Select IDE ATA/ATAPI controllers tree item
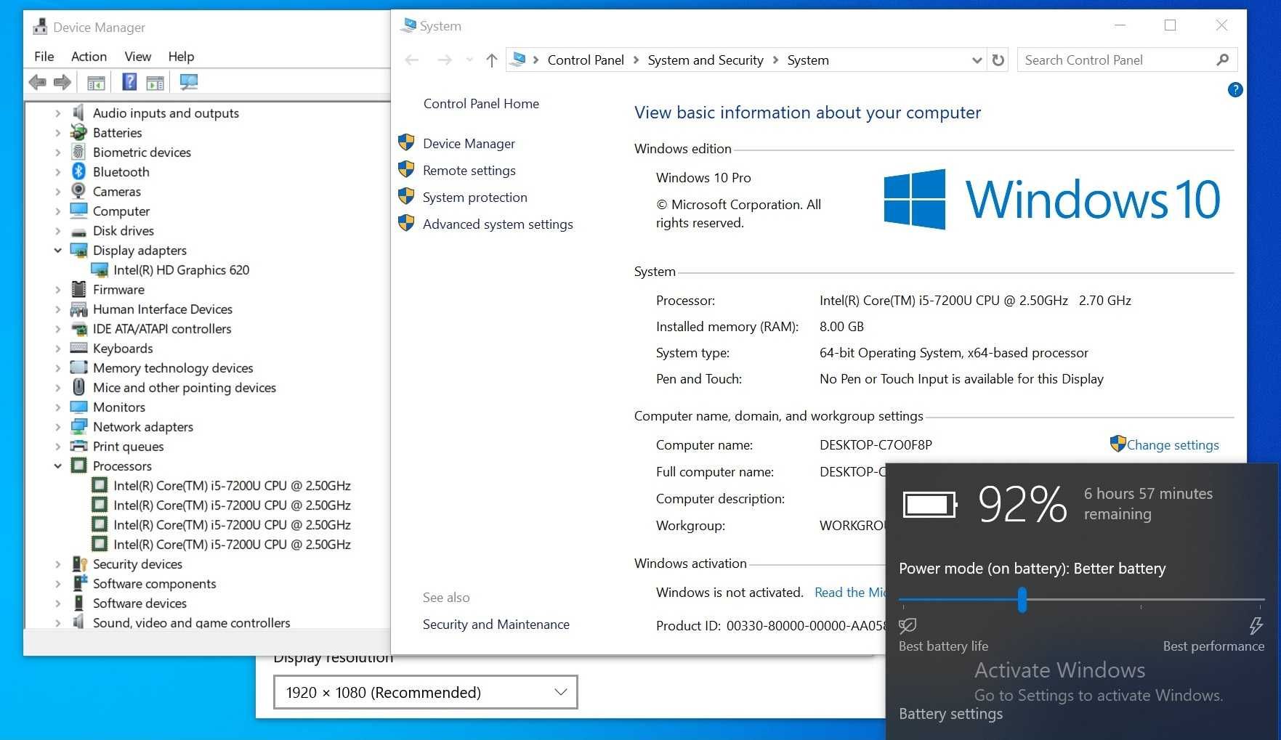Image resolution: width=1281 pixels, height=740 pixels. point(162,328)
